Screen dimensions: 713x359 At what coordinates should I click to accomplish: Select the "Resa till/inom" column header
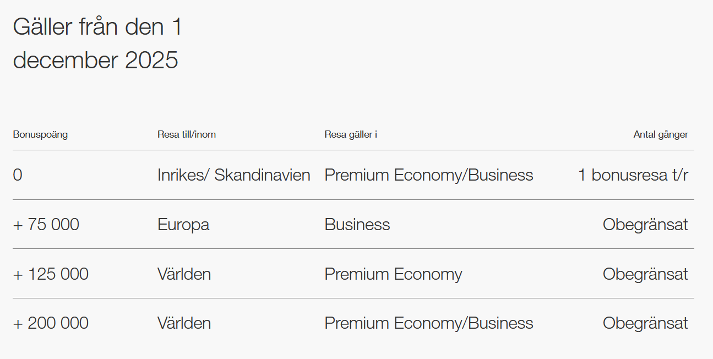[187, 134]
